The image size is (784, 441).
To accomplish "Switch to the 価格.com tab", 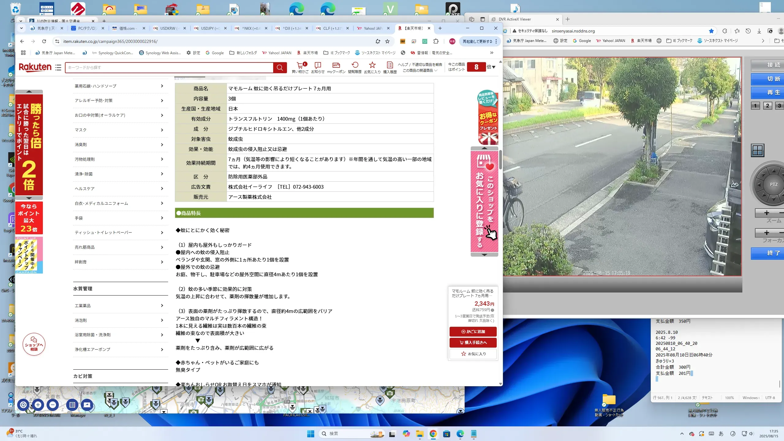I will click(x=127, y=28).
